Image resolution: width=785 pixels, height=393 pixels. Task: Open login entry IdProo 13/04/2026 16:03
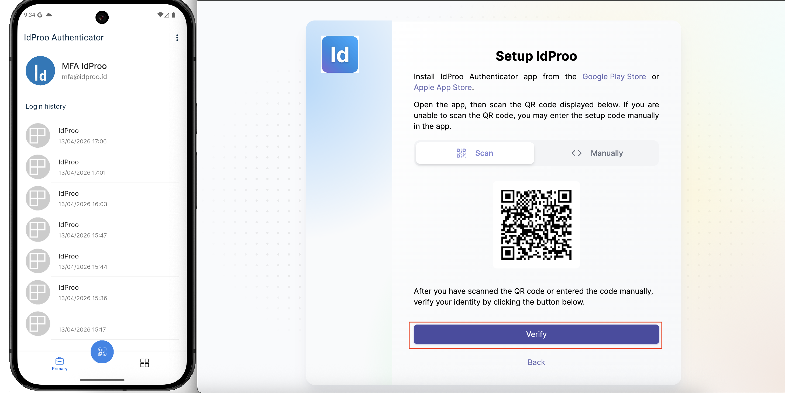click(102, 198)
